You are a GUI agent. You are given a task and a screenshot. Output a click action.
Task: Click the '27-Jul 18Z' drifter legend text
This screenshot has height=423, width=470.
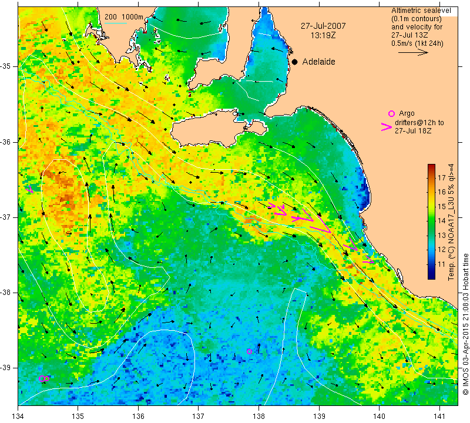coord(413,130)
